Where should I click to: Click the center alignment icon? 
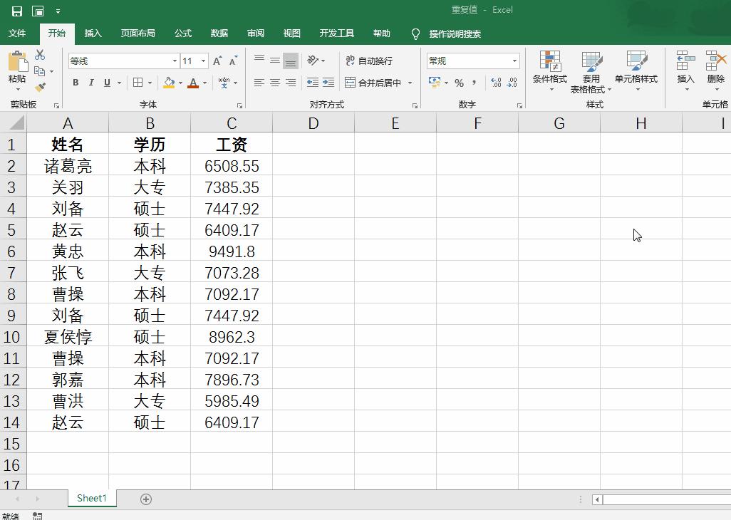(274, 83)
